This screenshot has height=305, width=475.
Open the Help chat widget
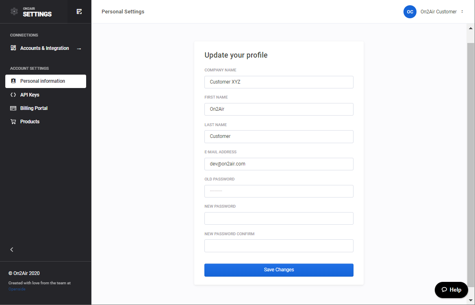451,290
